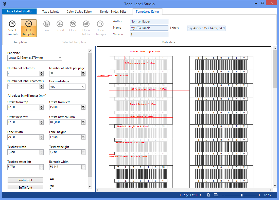279x200 pixels.
Task: Increase the Label width value
Action: coord(41,136)
